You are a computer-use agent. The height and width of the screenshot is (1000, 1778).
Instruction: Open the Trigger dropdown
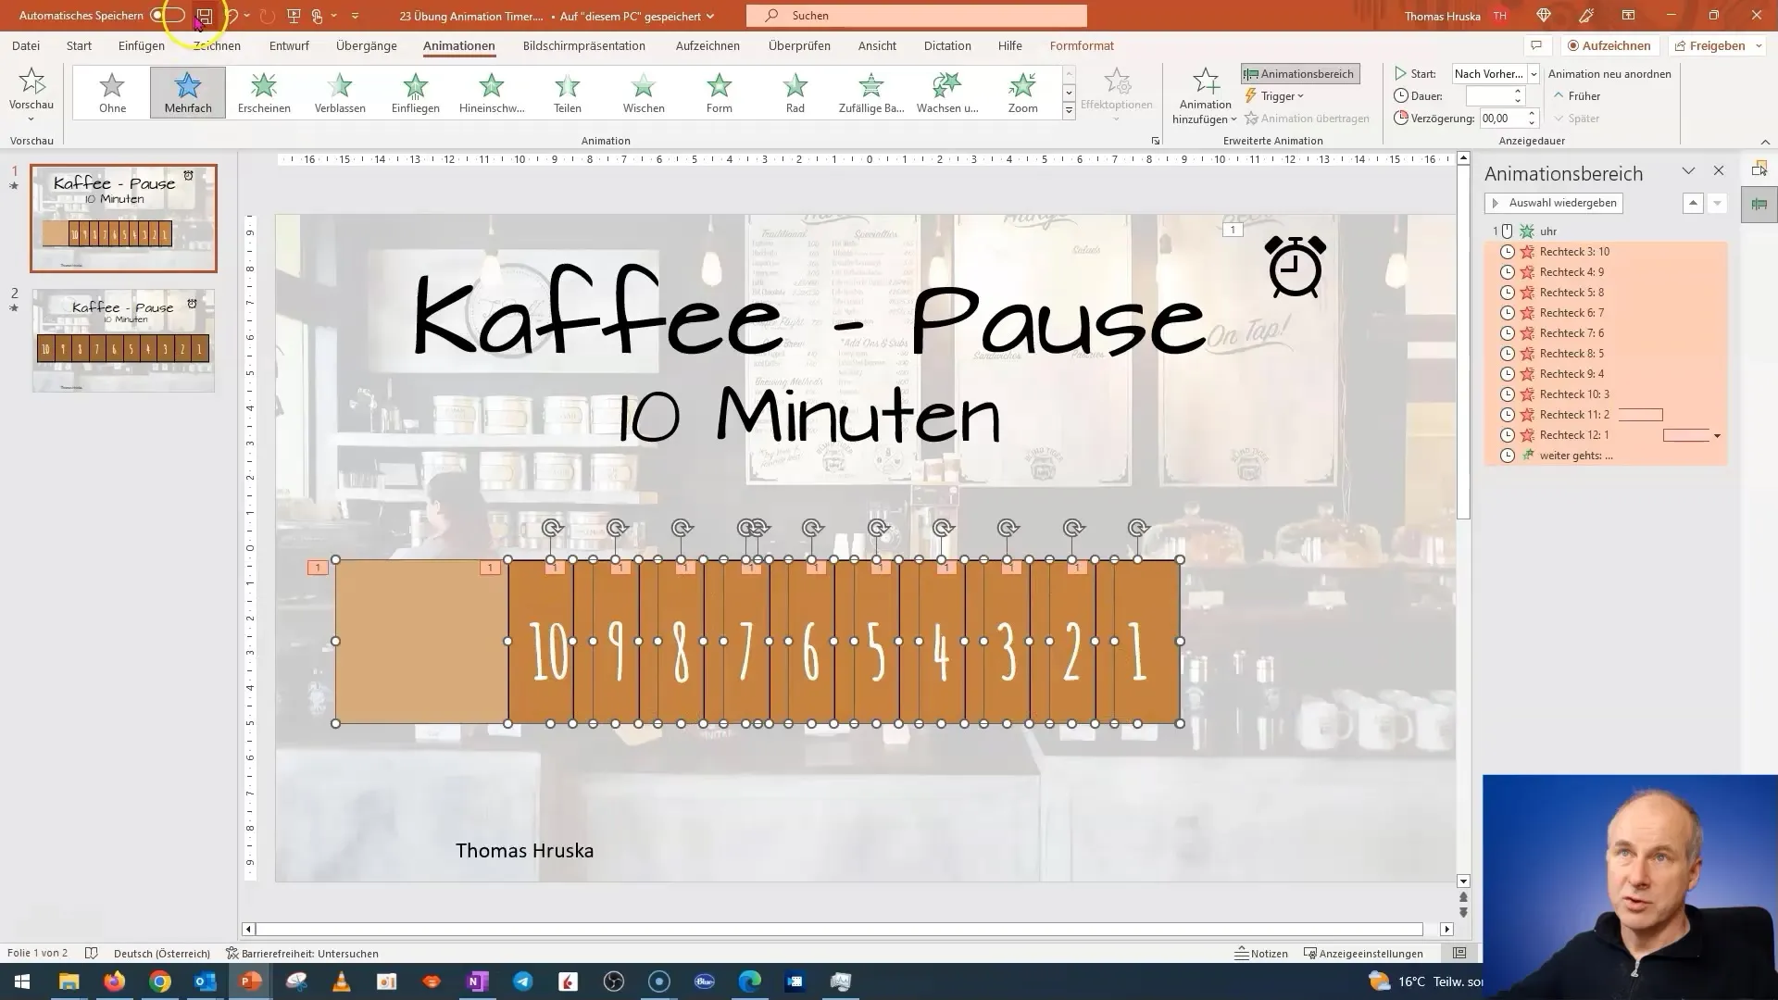(1275, 96)
